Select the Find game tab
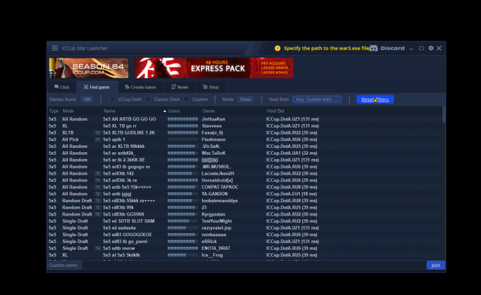This screenshot has height=295, width=481. coord(96,87)
